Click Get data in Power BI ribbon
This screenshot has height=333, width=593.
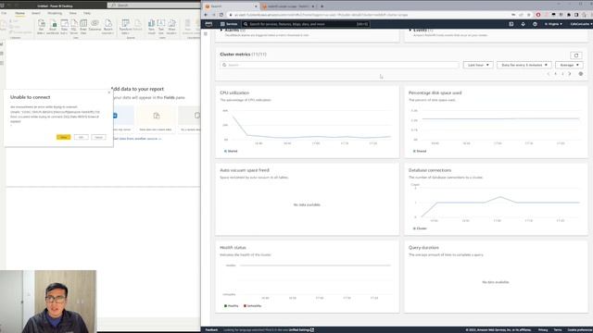(x=41, y=27)
